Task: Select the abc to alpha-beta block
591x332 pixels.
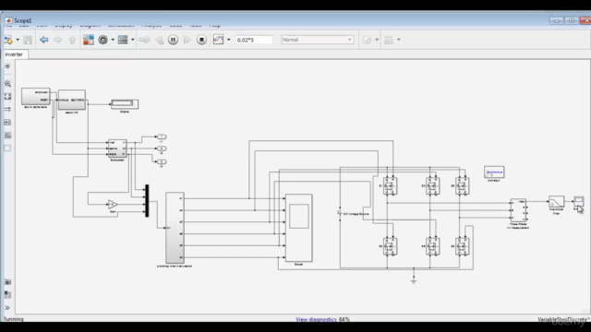Action: pos(35,96)
